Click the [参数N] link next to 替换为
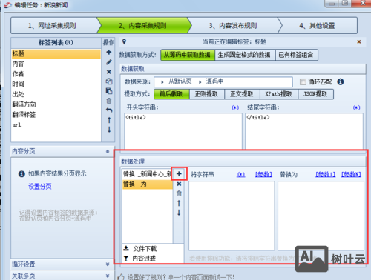The height and width of the screenshot is (280, 371). pyautogui.click(x=351, y=175)
